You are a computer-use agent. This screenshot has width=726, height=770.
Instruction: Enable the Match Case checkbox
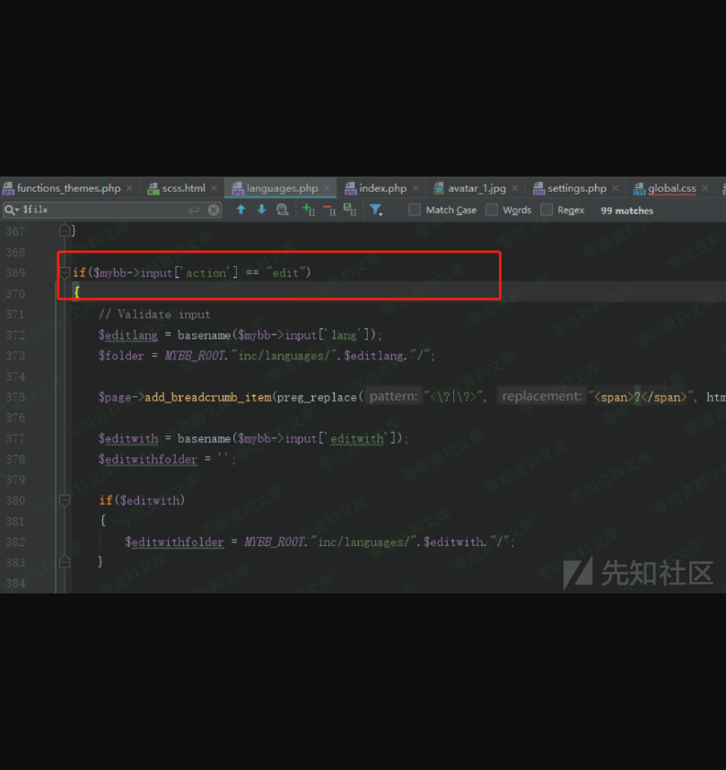pyautogui.click(x=415, y=210)
